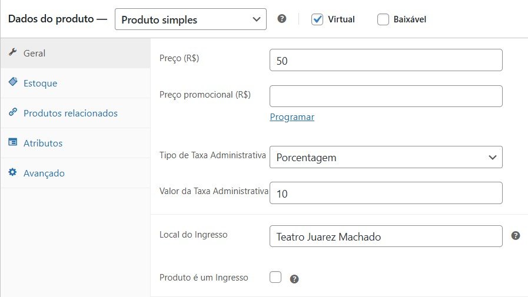Image resolution: width=528 pixels, height=297 pixels.
Task: Click help icon beside Local do Ingresso
Action: [516, 235]
